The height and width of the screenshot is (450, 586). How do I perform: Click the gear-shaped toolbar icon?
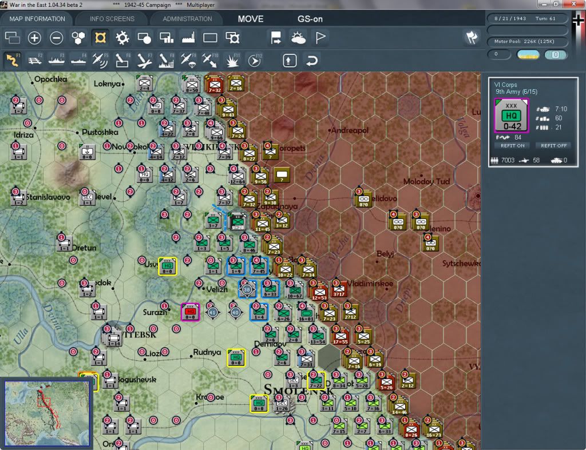point(122,38)
